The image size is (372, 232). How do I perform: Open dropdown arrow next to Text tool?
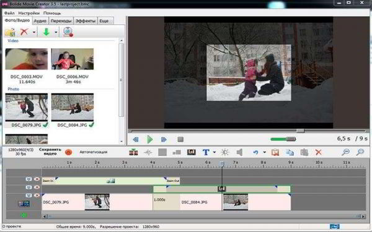pos(215,152)
